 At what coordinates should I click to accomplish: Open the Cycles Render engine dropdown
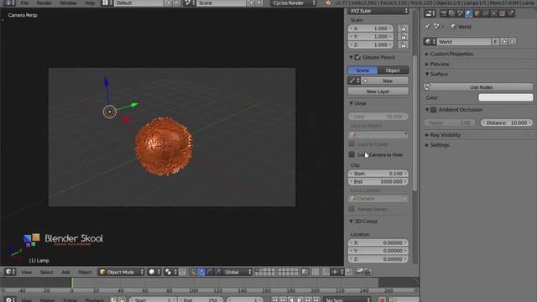click(293, 3)
